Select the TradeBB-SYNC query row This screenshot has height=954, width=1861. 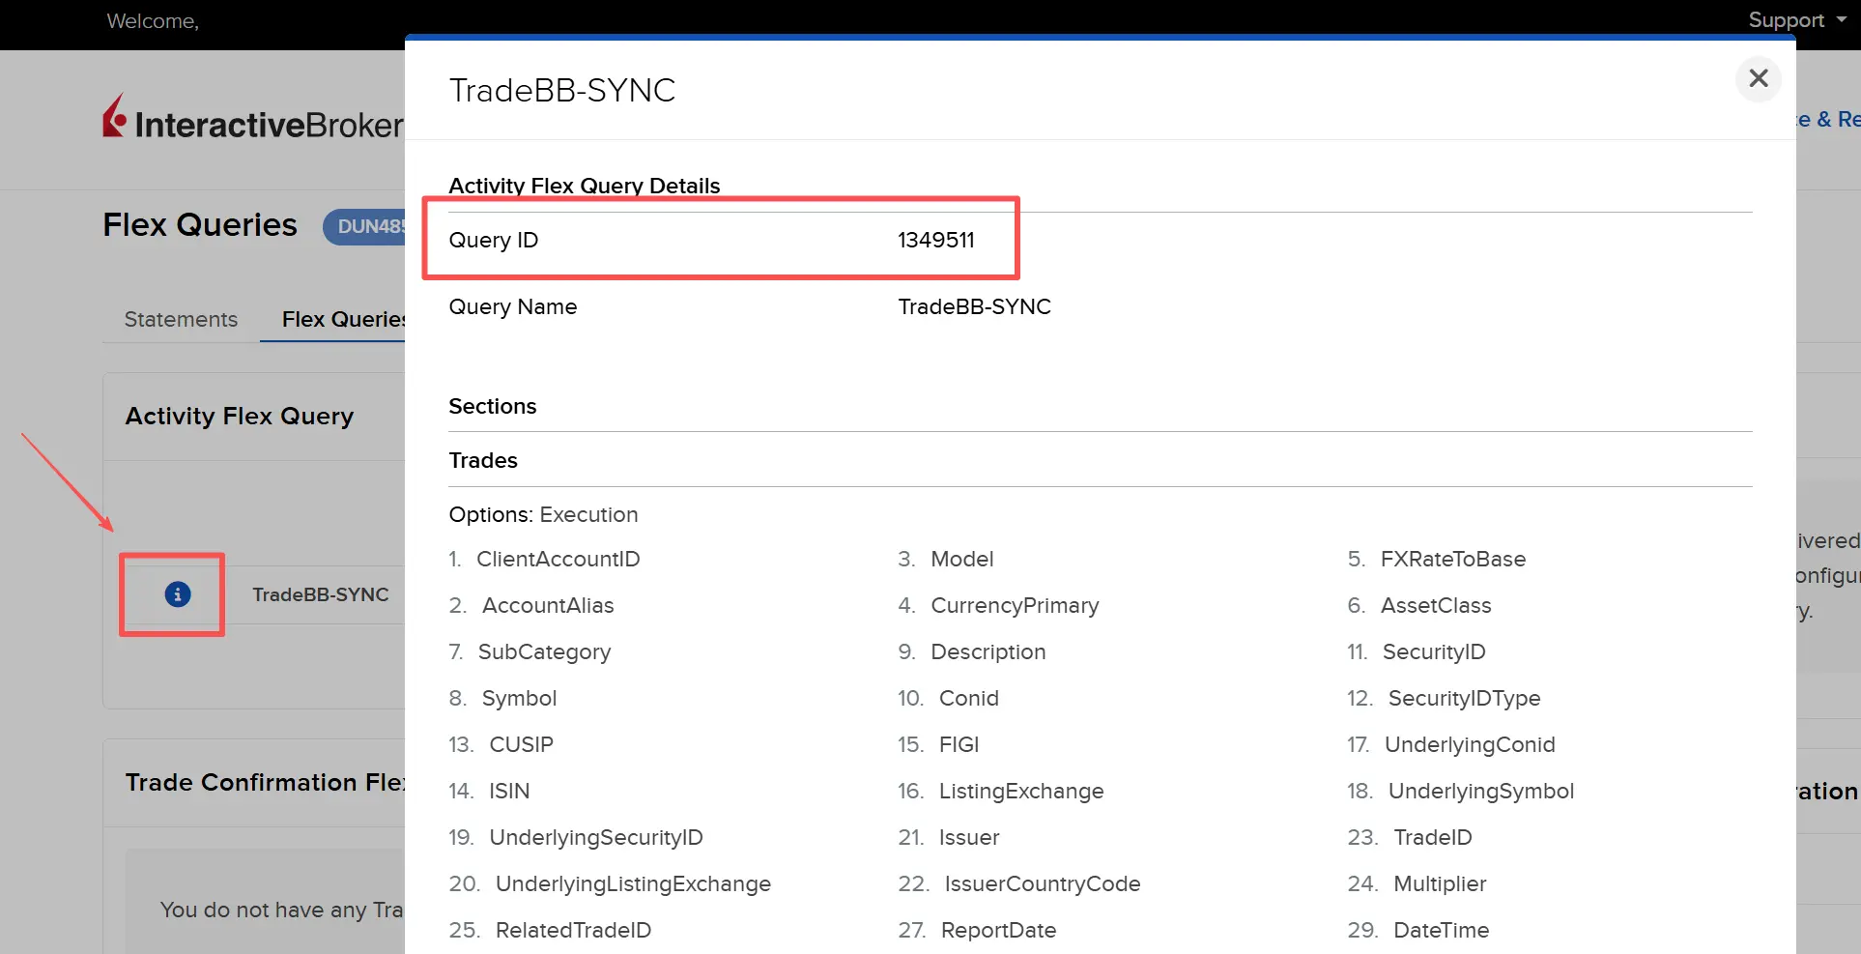[320, 594]
